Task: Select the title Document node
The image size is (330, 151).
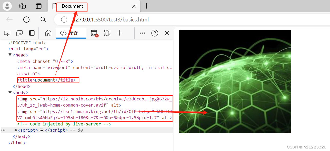Action: point(46,80)
